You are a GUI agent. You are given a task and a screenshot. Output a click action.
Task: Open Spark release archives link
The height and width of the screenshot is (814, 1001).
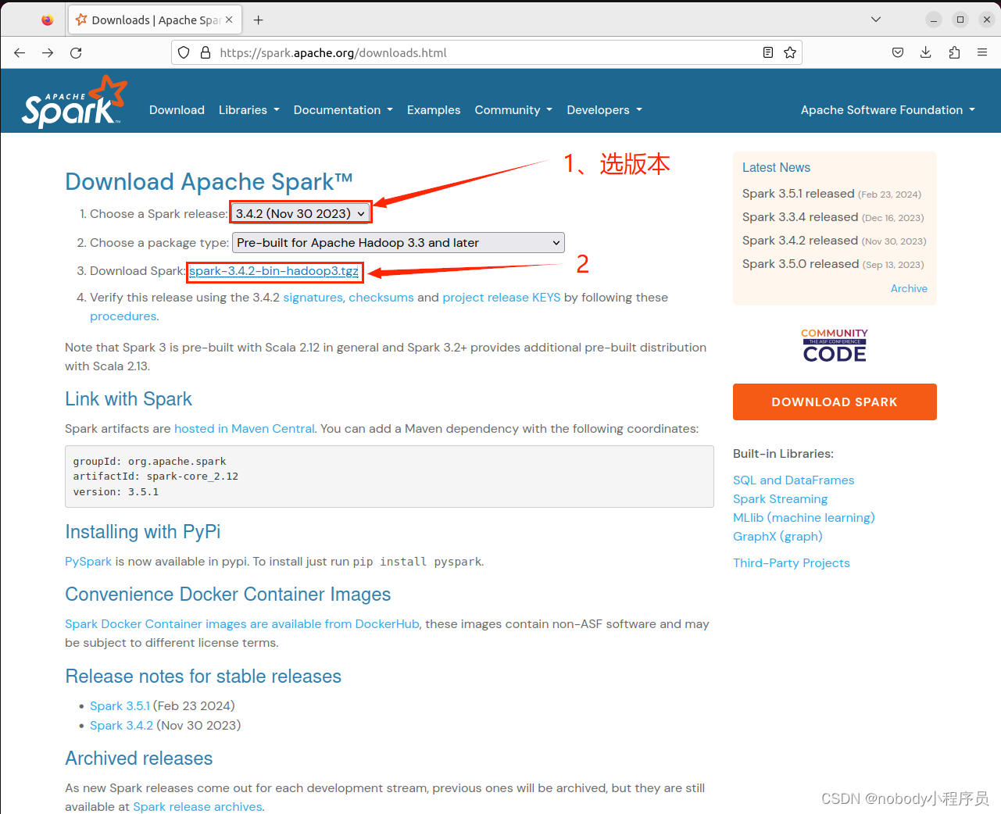198,807
